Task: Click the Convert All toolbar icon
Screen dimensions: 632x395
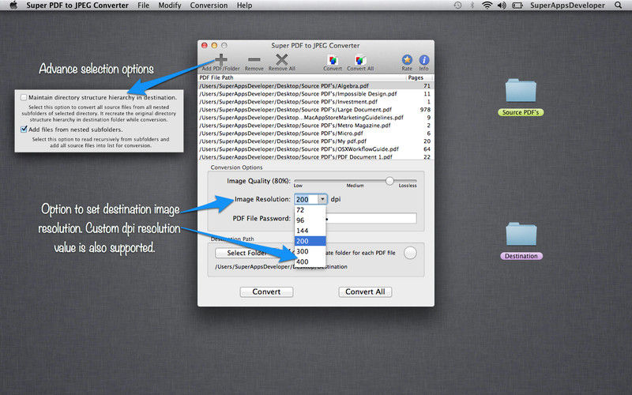Action: click(x=360, y=60)
